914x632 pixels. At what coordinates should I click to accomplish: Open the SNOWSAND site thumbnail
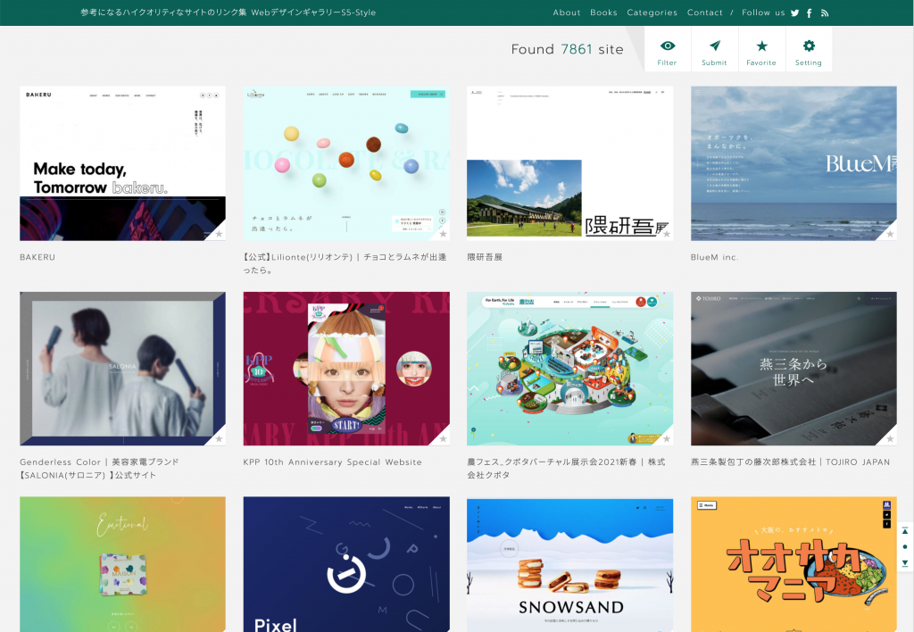569,564
